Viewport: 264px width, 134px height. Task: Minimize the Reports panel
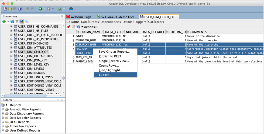click(62, 100)
